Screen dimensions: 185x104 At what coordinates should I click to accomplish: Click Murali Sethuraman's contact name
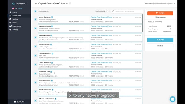47,99
